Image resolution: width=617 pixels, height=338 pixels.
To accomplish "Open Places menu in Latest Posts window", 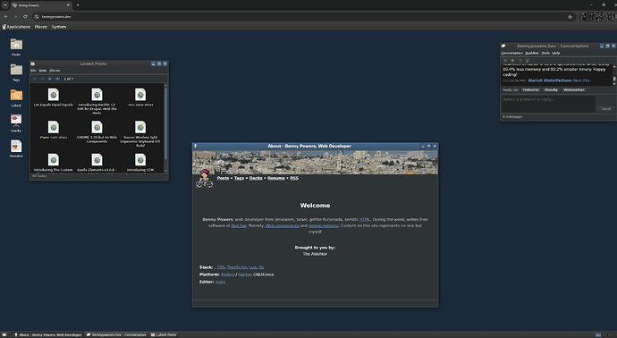I will [x=55, y=71].
